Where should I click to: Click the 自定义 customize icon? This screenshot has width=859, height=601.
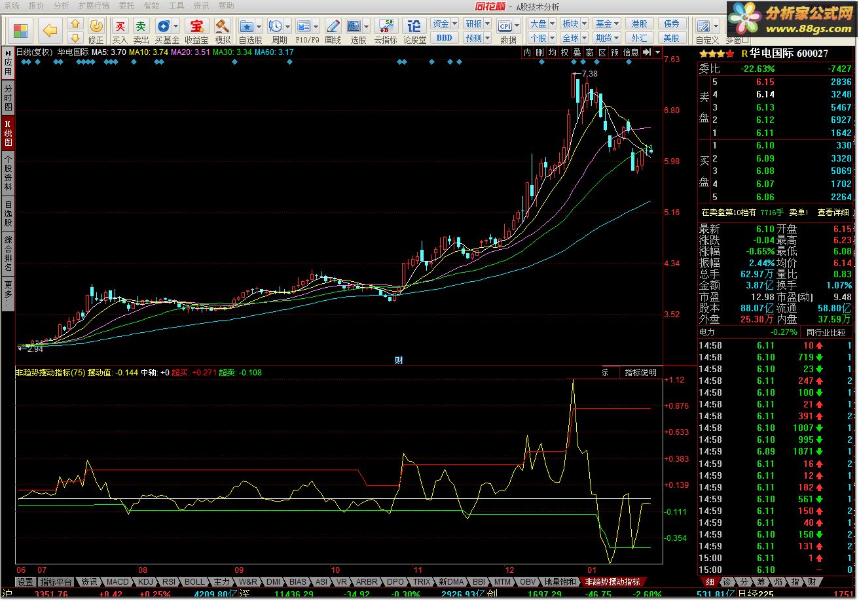tap(704, 26)
